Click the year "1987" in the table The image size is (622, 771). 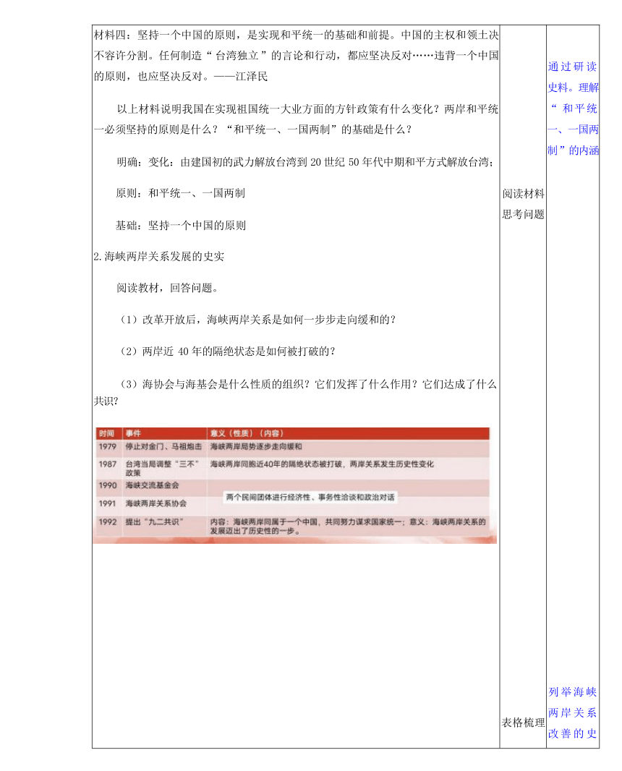pos(107,464)
